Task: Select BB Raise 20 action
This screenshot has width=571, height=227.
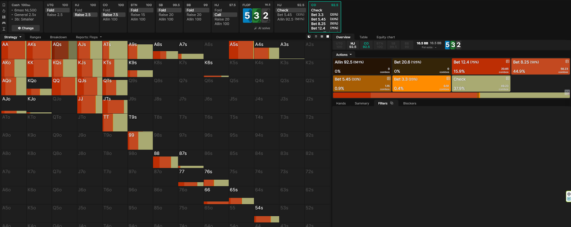Action: coord(197,15)
